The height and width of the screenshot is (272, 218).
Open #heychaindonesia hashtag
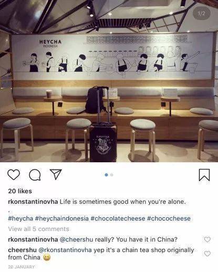pyautogui.click(x=62, y=218)
